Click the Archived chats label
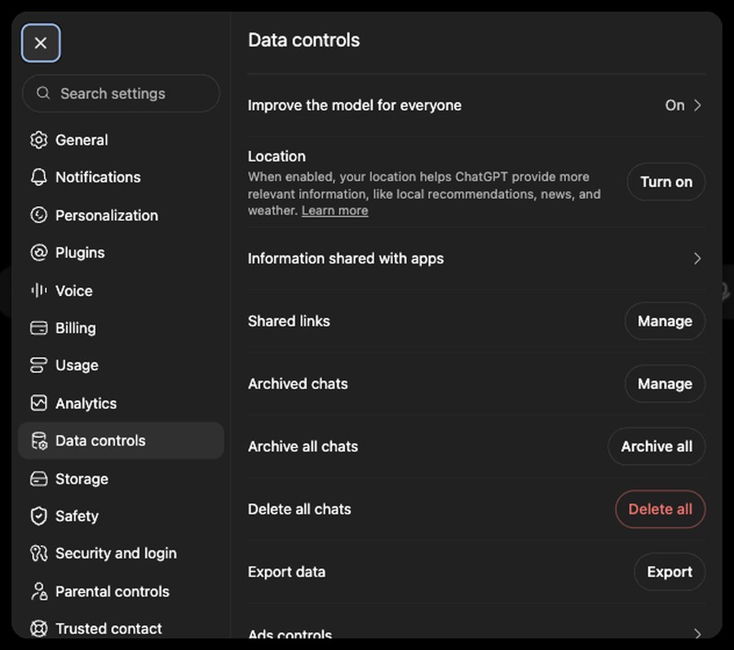The image size is (734, 650). [298, 384]
